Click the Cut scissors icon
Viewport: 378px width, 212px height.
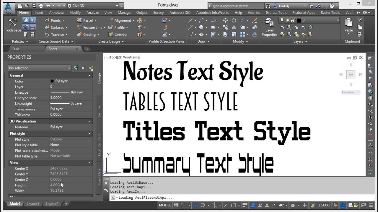point(359,20)
